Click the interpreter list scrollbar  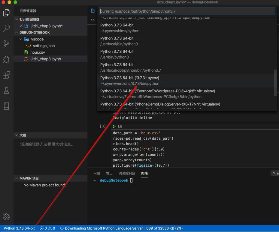pos(275,83)
